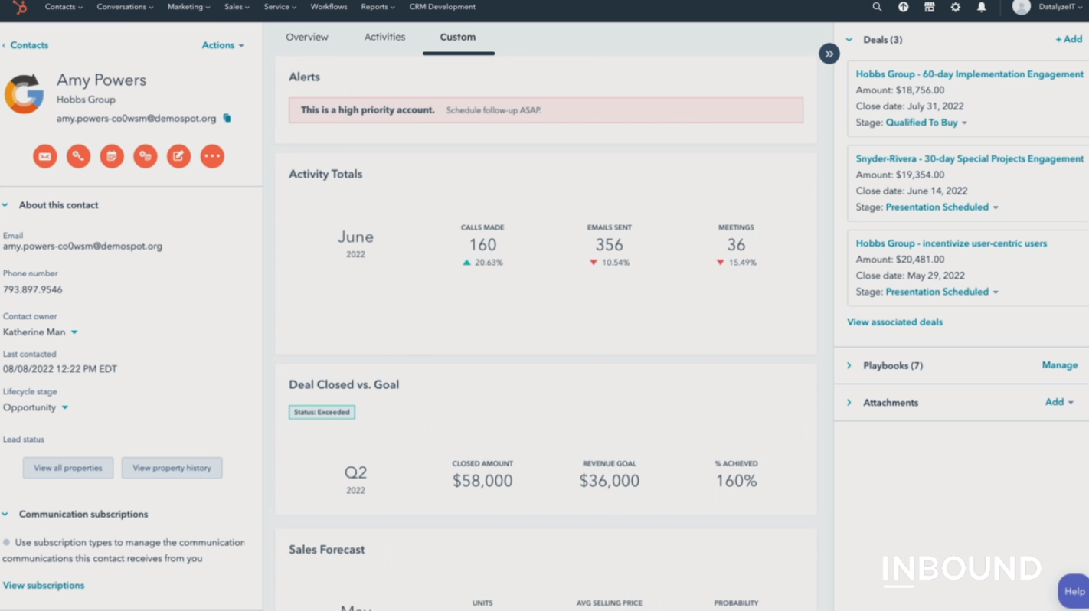Select the Custom tab

[x=458, y=37]
